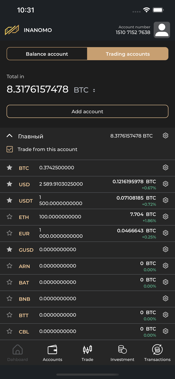Image resolution: width=175 pixels, height=379 pixels.
Task: Tap the total 8.3176157478 value
Action: point(37,89)
